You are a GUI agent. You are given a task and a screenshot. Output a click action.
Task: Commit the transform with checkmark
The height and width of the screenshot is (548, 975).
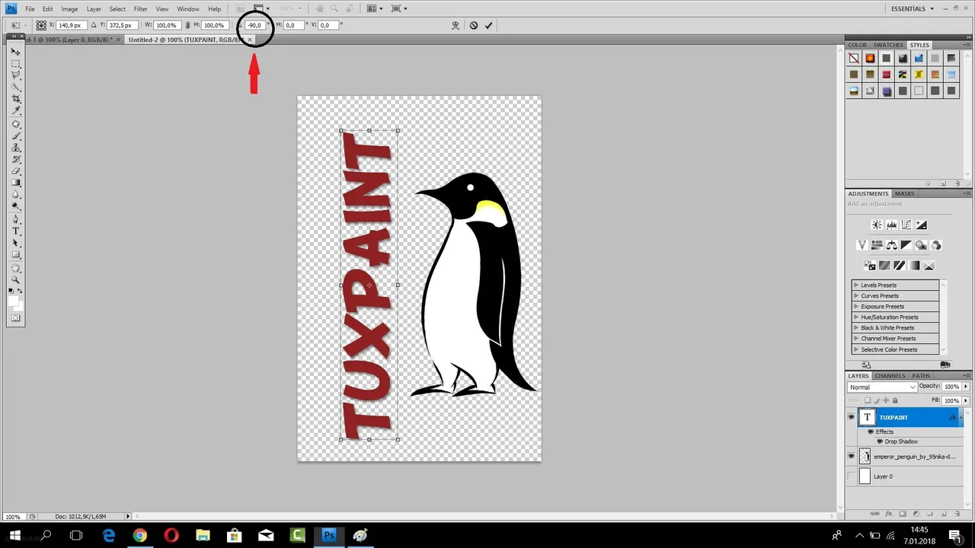(488, 25)
